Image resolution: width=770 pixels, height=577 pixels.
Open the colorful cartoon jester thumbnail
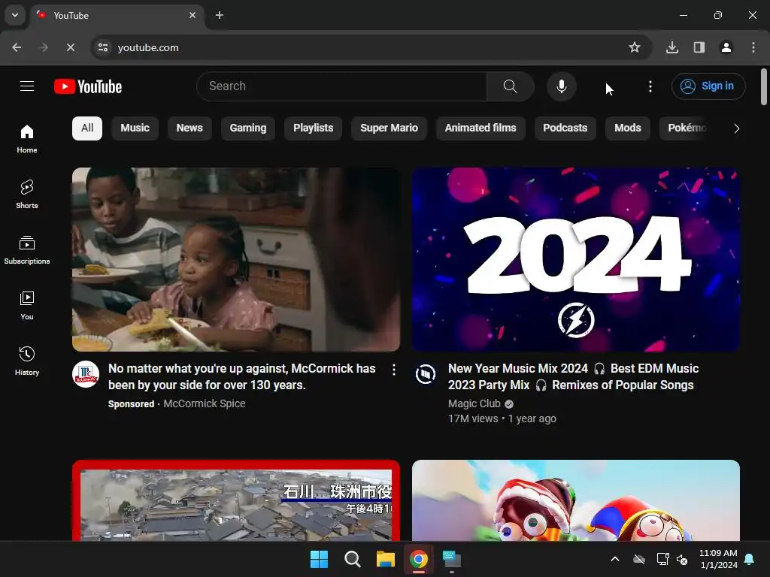pos(576,500)
